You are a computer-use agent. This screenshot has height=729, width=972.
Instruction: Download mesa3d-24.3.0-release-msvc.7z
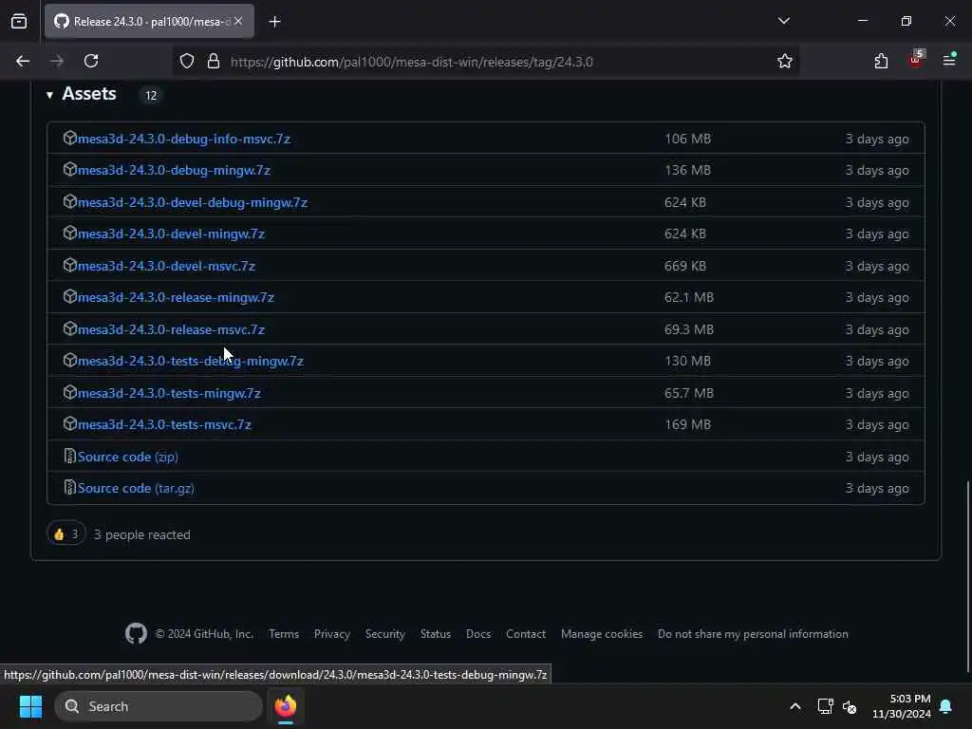[x=171, y=329]
